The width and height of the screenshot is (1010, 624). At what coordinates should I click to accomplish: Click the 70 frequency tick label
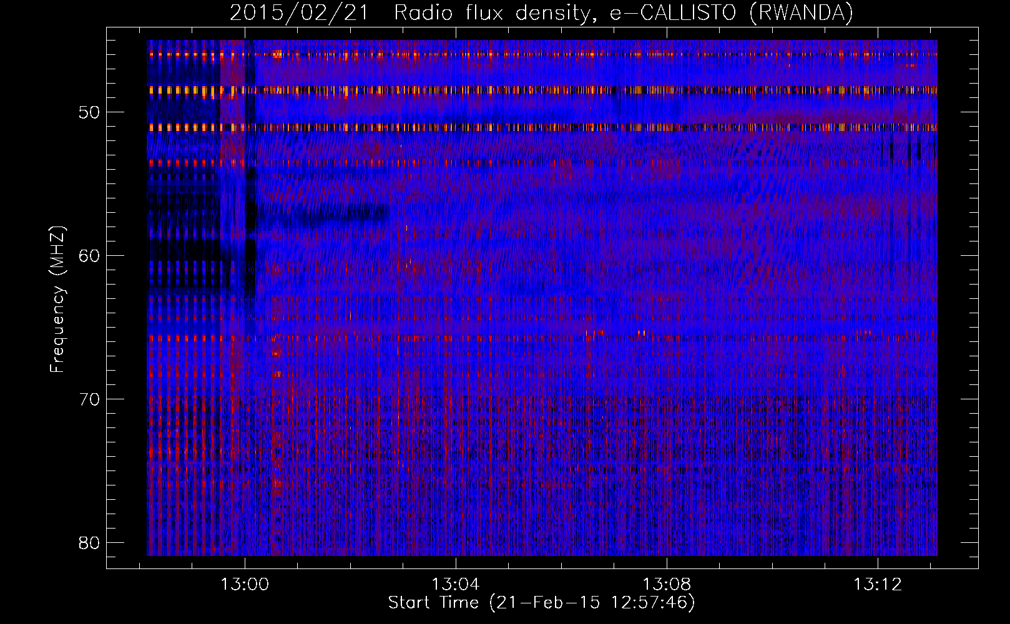point(90,399)
